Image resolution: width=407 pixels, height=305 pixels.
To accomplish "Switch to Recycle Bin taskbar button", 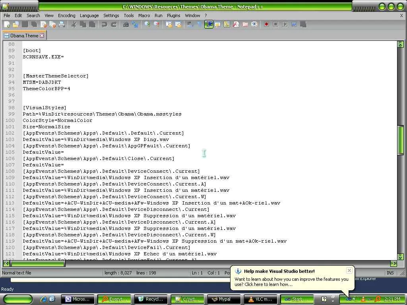I will click(151, 299).
